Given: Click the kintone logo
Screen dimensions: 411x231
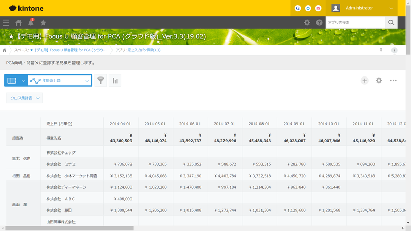Looking at the screenshot, I should [26, 8].
